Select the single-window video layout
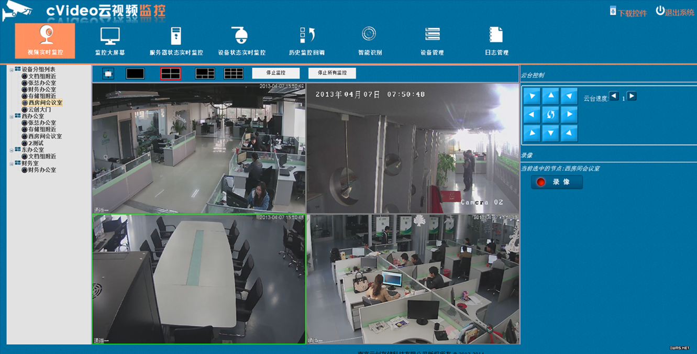Screen dimensions: 697x354 pos(135,74)
